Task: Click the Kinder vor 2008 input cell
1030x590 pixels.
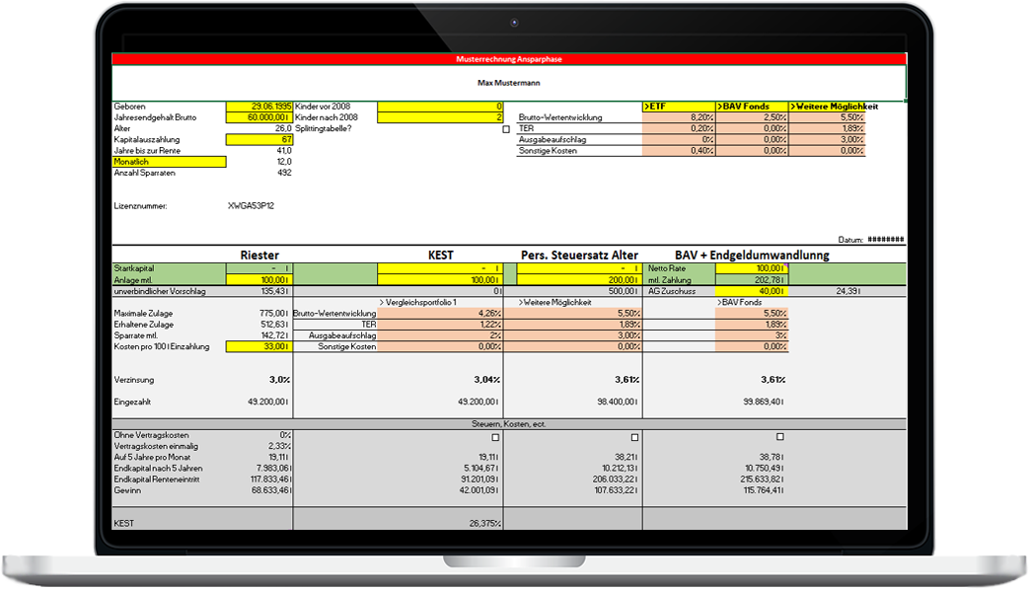Action: click(441, 107)
